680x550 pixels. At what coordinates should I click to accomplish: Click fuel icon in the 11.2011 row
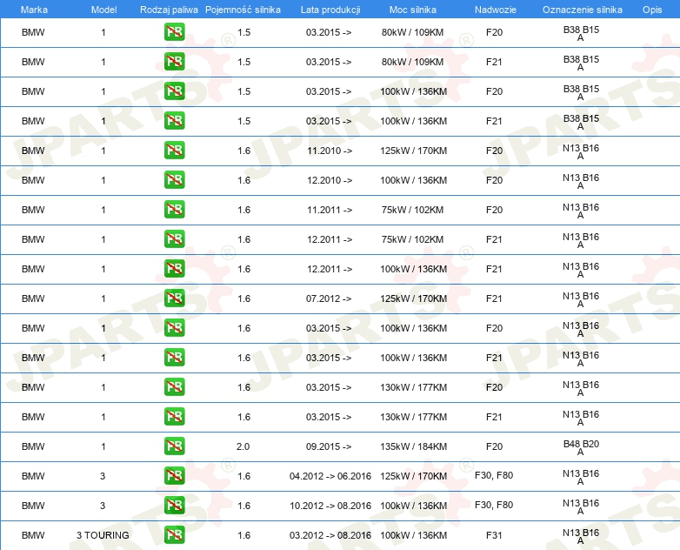coord(174,209)
